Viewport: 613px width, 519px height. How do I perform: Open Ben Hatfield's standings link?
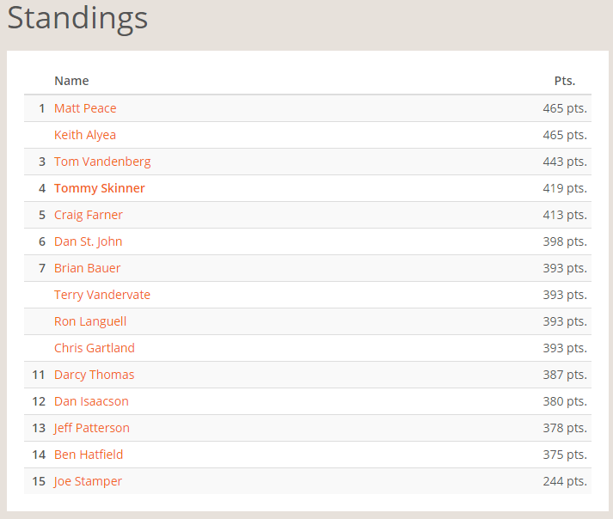point(89,455)
